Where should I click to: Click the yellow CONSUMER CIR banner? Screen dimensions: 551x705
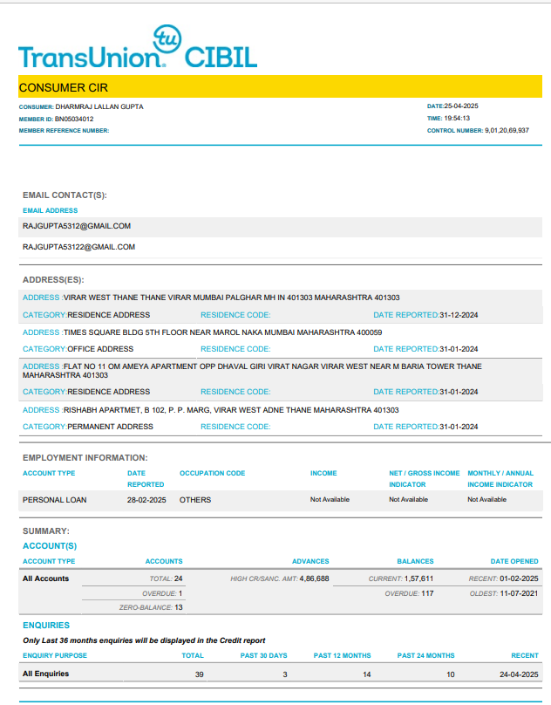point(280,87)
